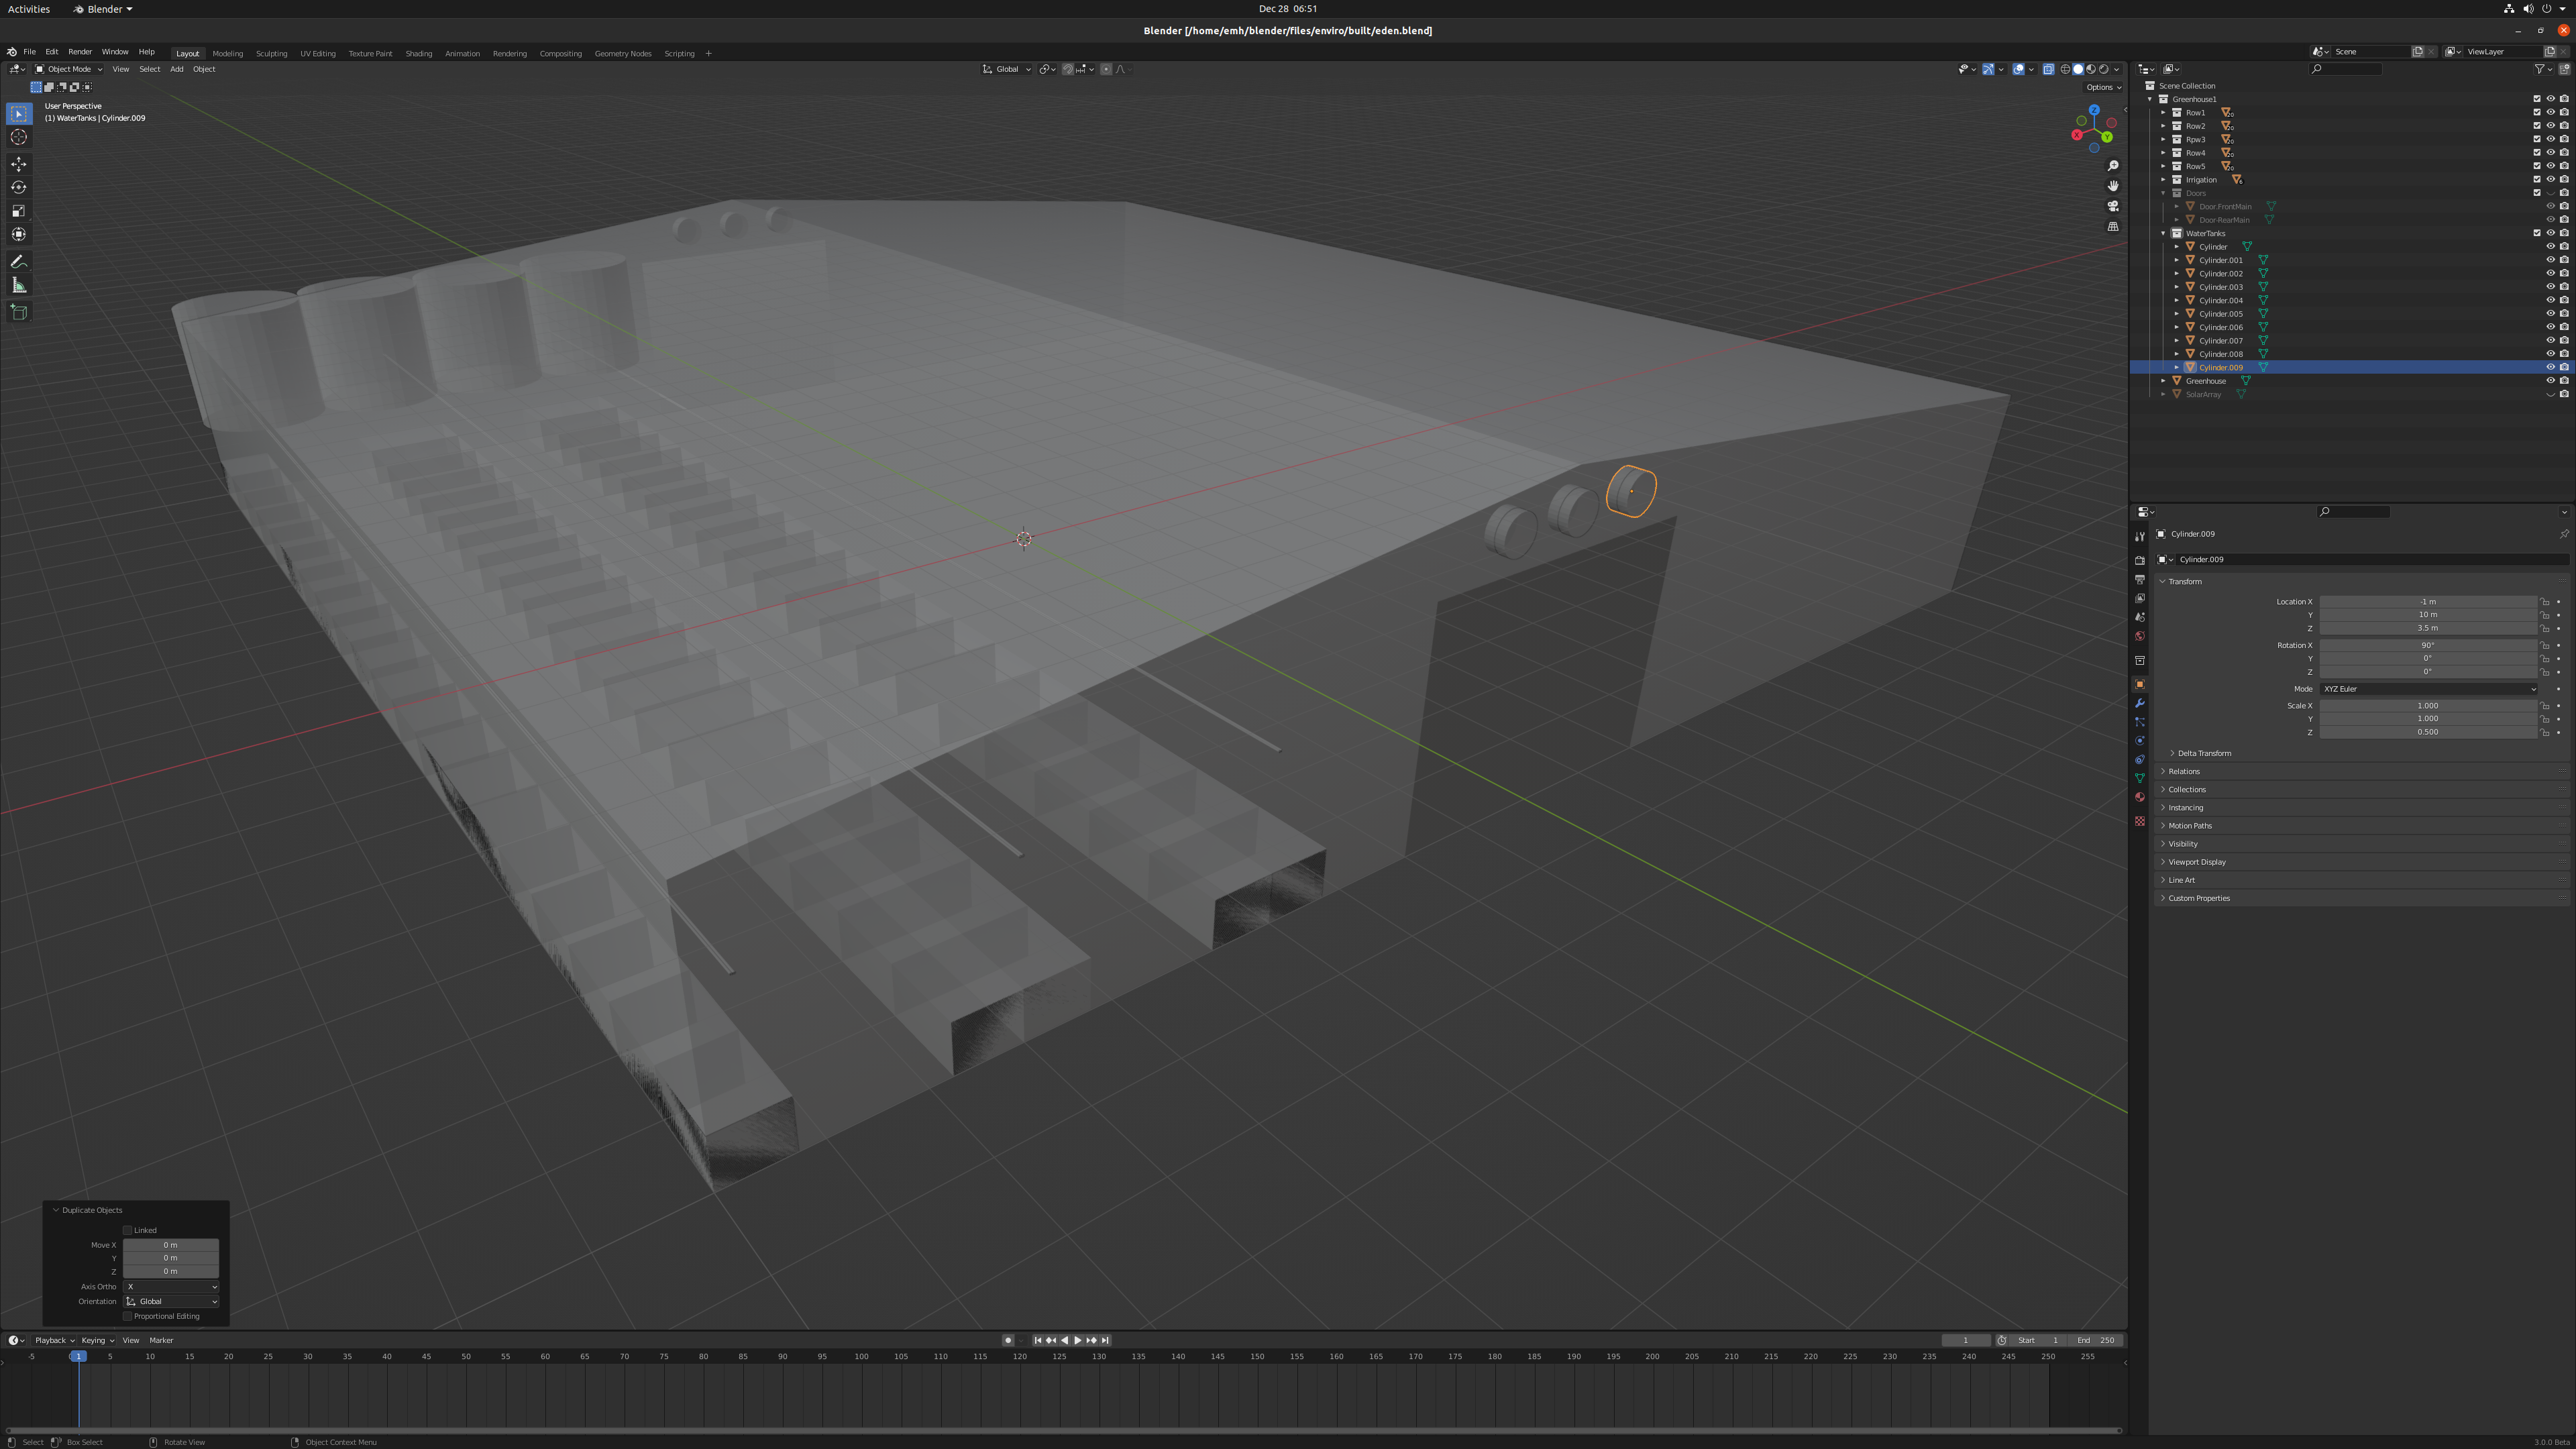Hide Cylinder.009 in viewport
The image size is (2576, 1449).
[x=2550, y=367]
